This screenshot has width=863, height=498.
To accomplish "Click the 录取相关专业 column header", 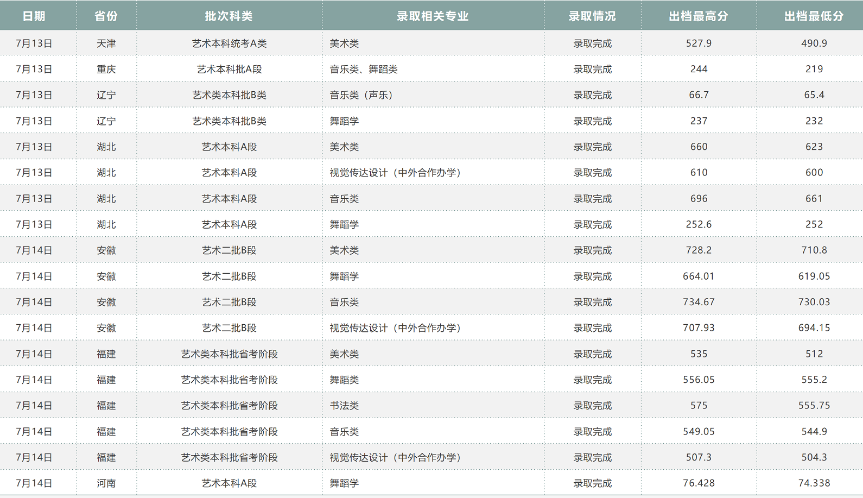I will click(433, 16).
